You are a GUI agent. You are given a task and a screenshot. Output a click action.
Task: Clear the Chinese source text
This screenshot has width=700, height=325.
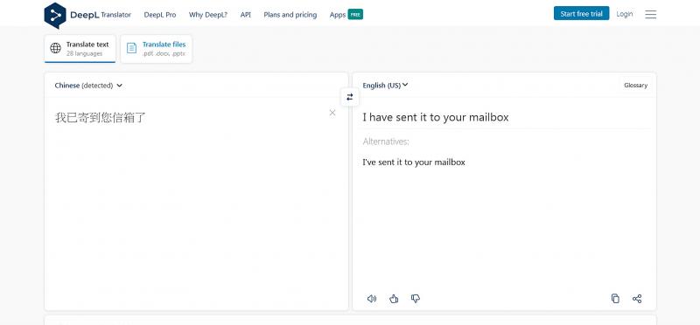[332, 113]
